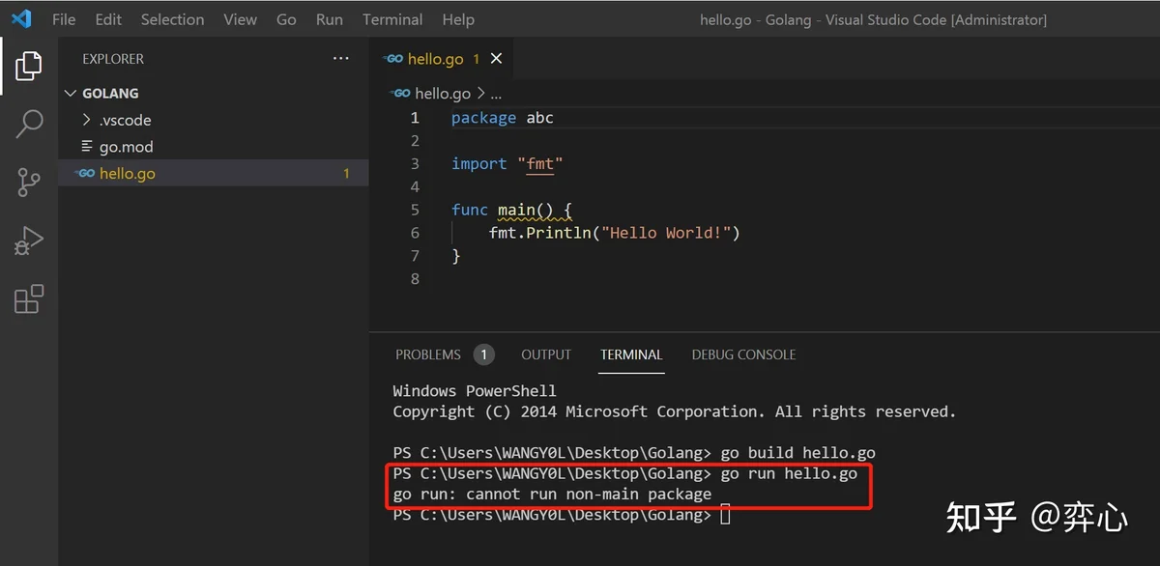Click Go file icon on hello.go tab
Screen dimensions: 1160x566
(393, 59)
